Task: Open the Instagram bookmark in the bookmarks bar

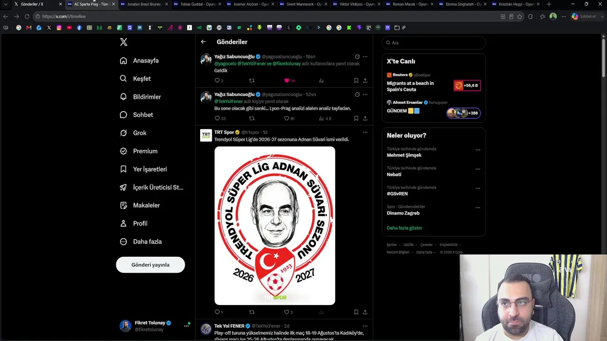Action: (x=59, y=27)
